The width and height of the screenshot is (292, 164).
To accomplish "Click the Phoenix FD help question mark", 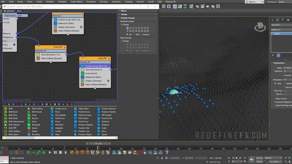I will (x=167, y=153).
